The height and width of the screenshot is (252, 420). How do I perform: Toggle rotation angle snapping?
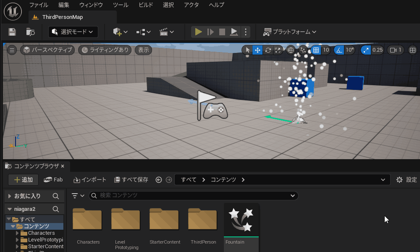(x=339, y=50)
